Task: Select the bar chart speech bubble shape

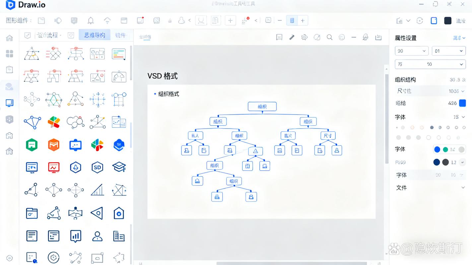Action: (76, 236)
